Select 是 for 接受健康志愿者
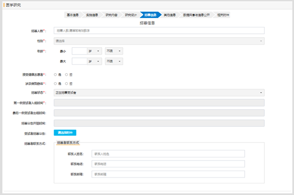 55,75
